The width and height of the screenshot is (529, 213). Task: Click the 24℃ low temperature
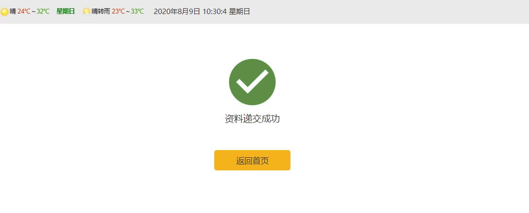point(24,12)
